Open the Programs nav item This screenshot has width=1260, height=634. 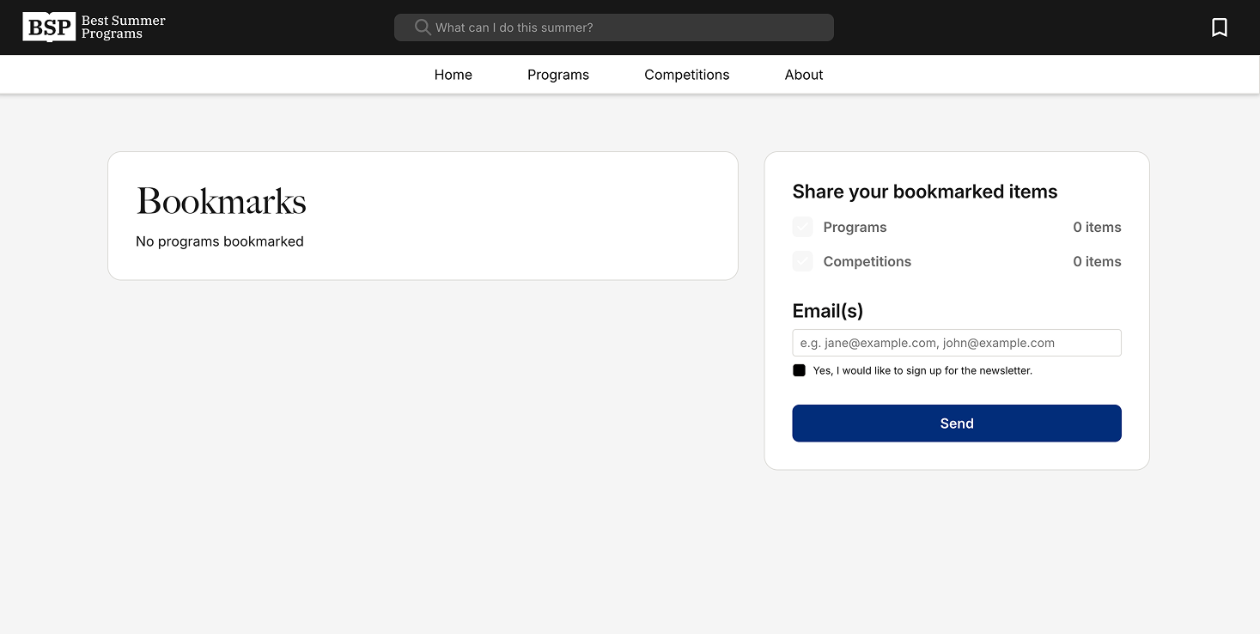click(558, 75)
